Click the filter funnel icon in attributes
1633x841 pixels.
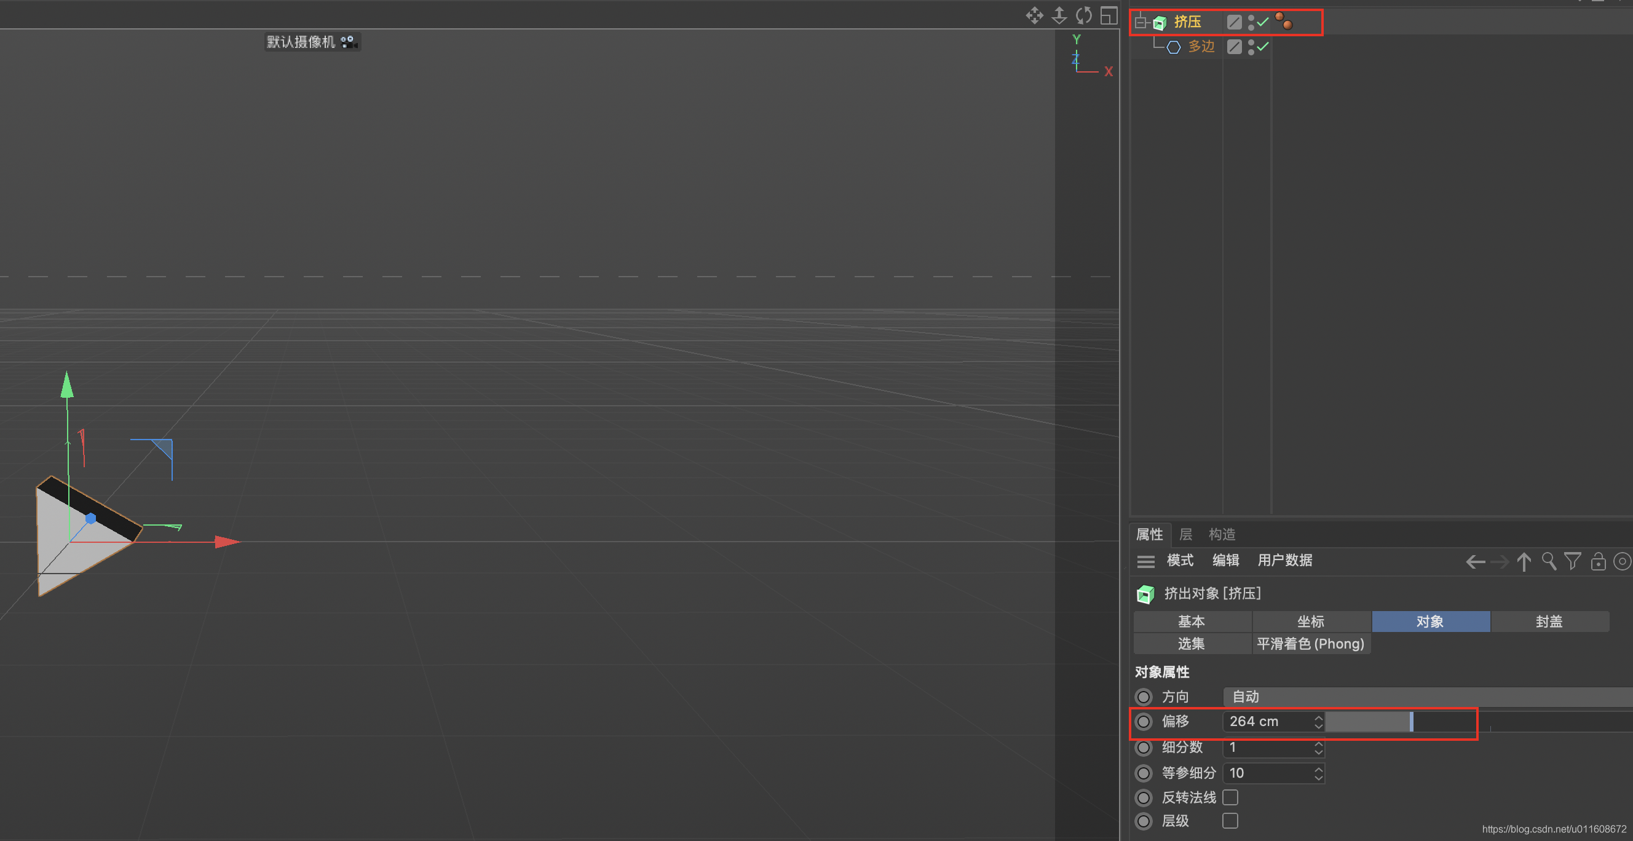pos(1573,561)
